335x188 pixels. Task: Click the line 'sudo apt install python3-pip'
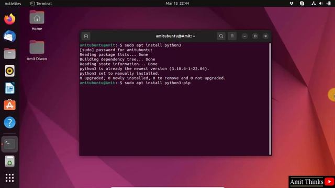158,83
